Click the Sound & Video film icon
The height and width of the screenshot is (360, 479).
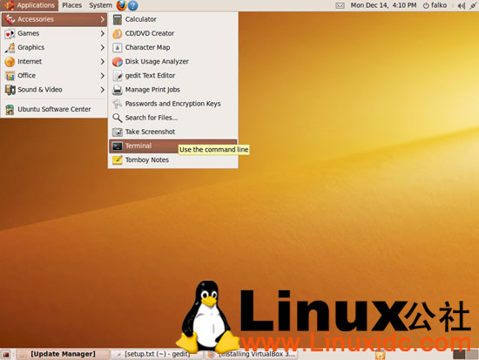[x=10, y=90]
